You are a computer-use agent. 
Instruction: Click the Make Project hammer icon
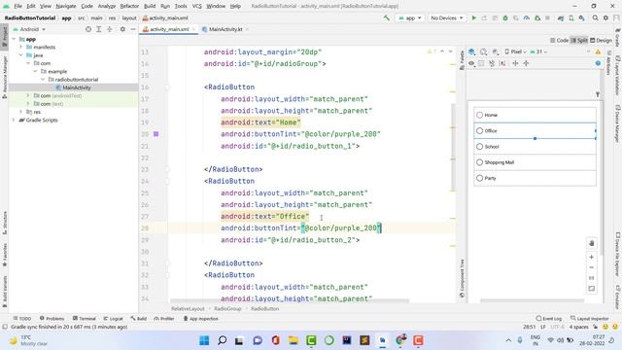pyautogui.click(x=386, y=17)
